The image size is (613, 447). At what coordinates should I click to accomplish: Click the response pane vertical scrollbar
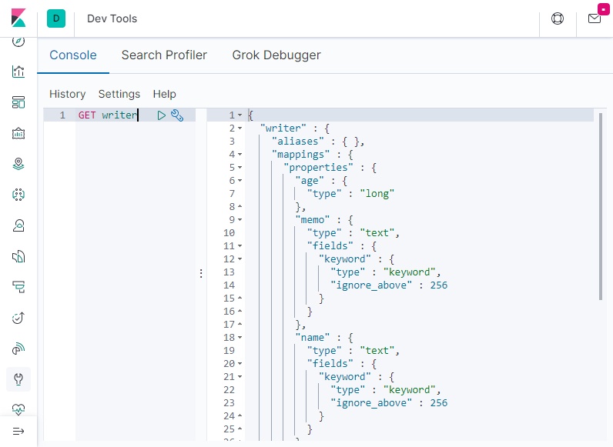[601, 208]
